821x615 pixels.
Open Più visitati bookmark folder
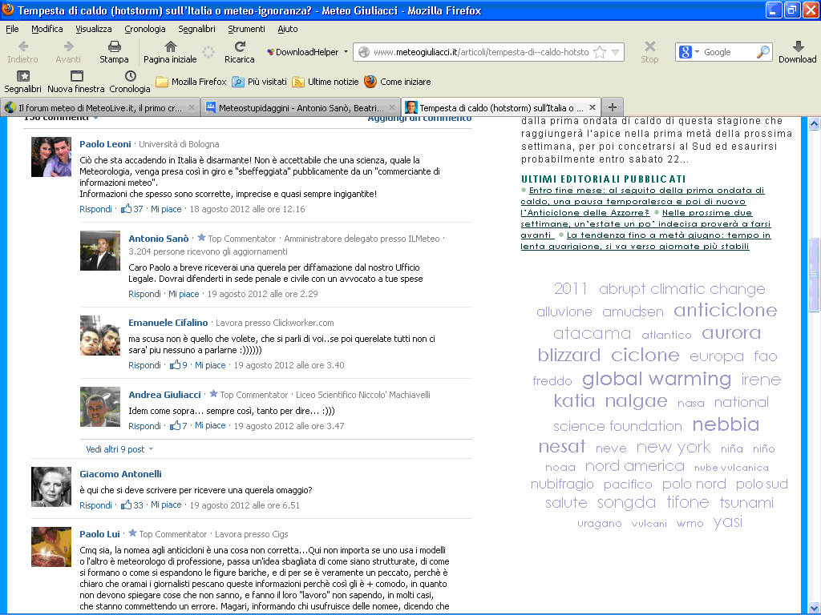pos(259,82)
